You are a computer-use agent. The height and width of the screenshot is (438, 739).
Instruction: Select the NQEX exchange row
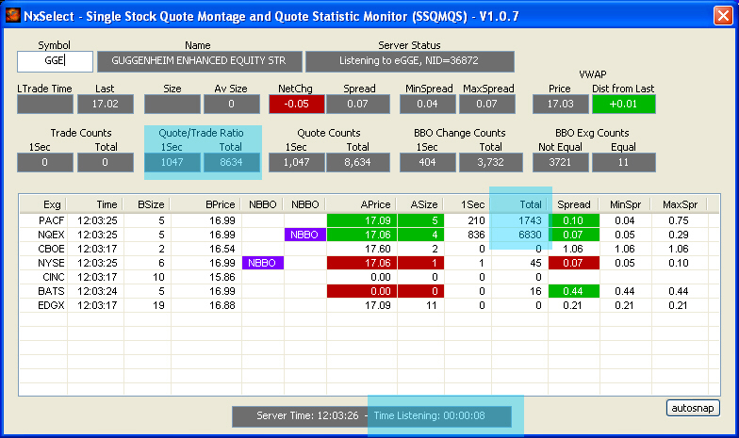(x=369, y=235)
